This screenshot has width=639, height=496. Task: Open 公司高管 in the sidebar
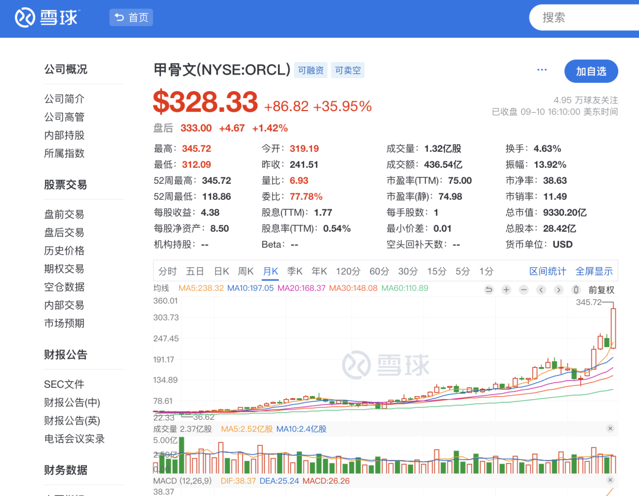[x=64, y=117]
